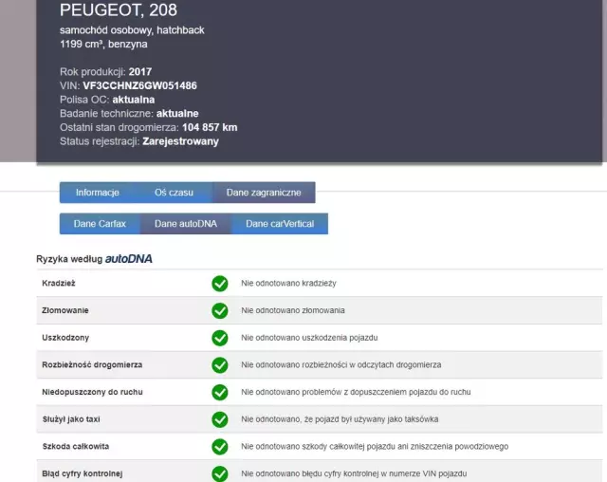Click the PEUGEOT, 208 vehicle title
Screen dimensions: 607x482
click(118, 10)
